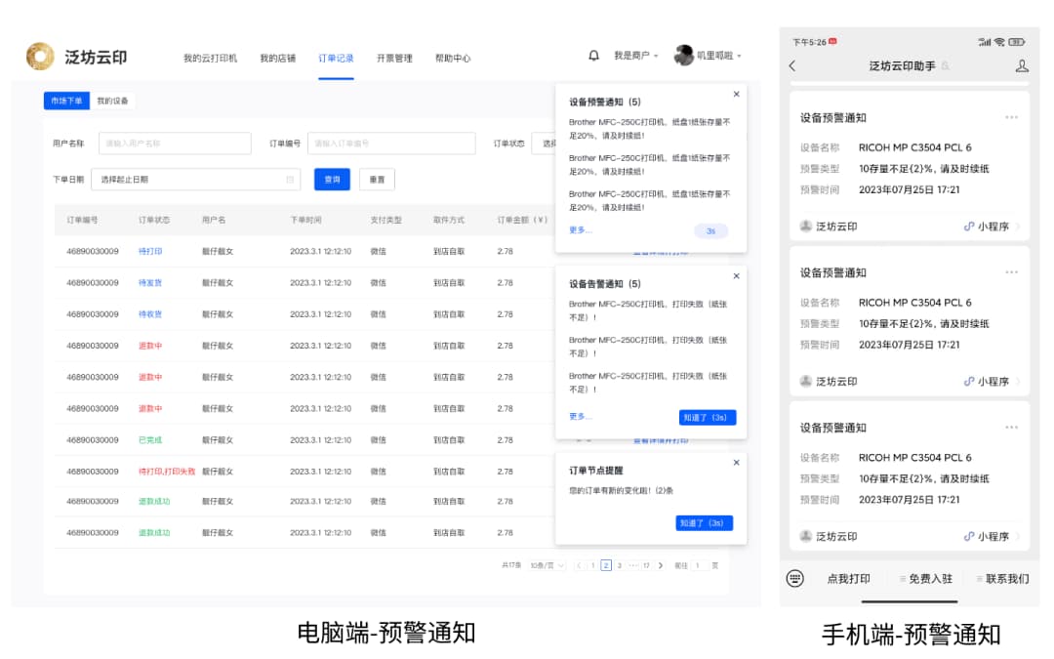Click the 支付类型 column header

point(385,220)
